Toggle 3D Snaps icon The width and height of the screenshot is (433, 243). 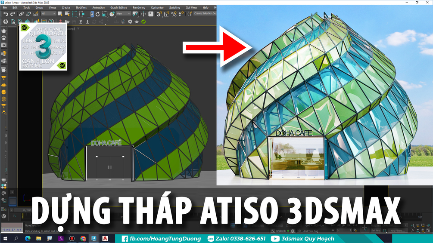[x=159, y=14]
